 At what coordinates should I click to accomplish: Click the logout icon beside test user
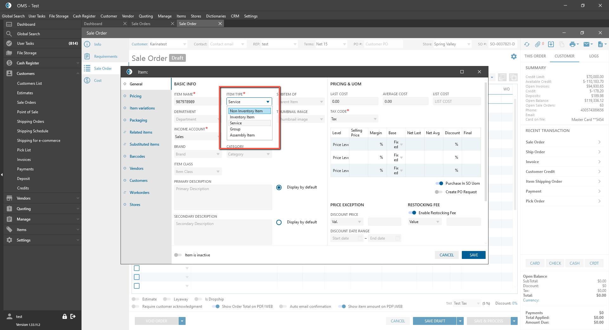coord(73,316)
